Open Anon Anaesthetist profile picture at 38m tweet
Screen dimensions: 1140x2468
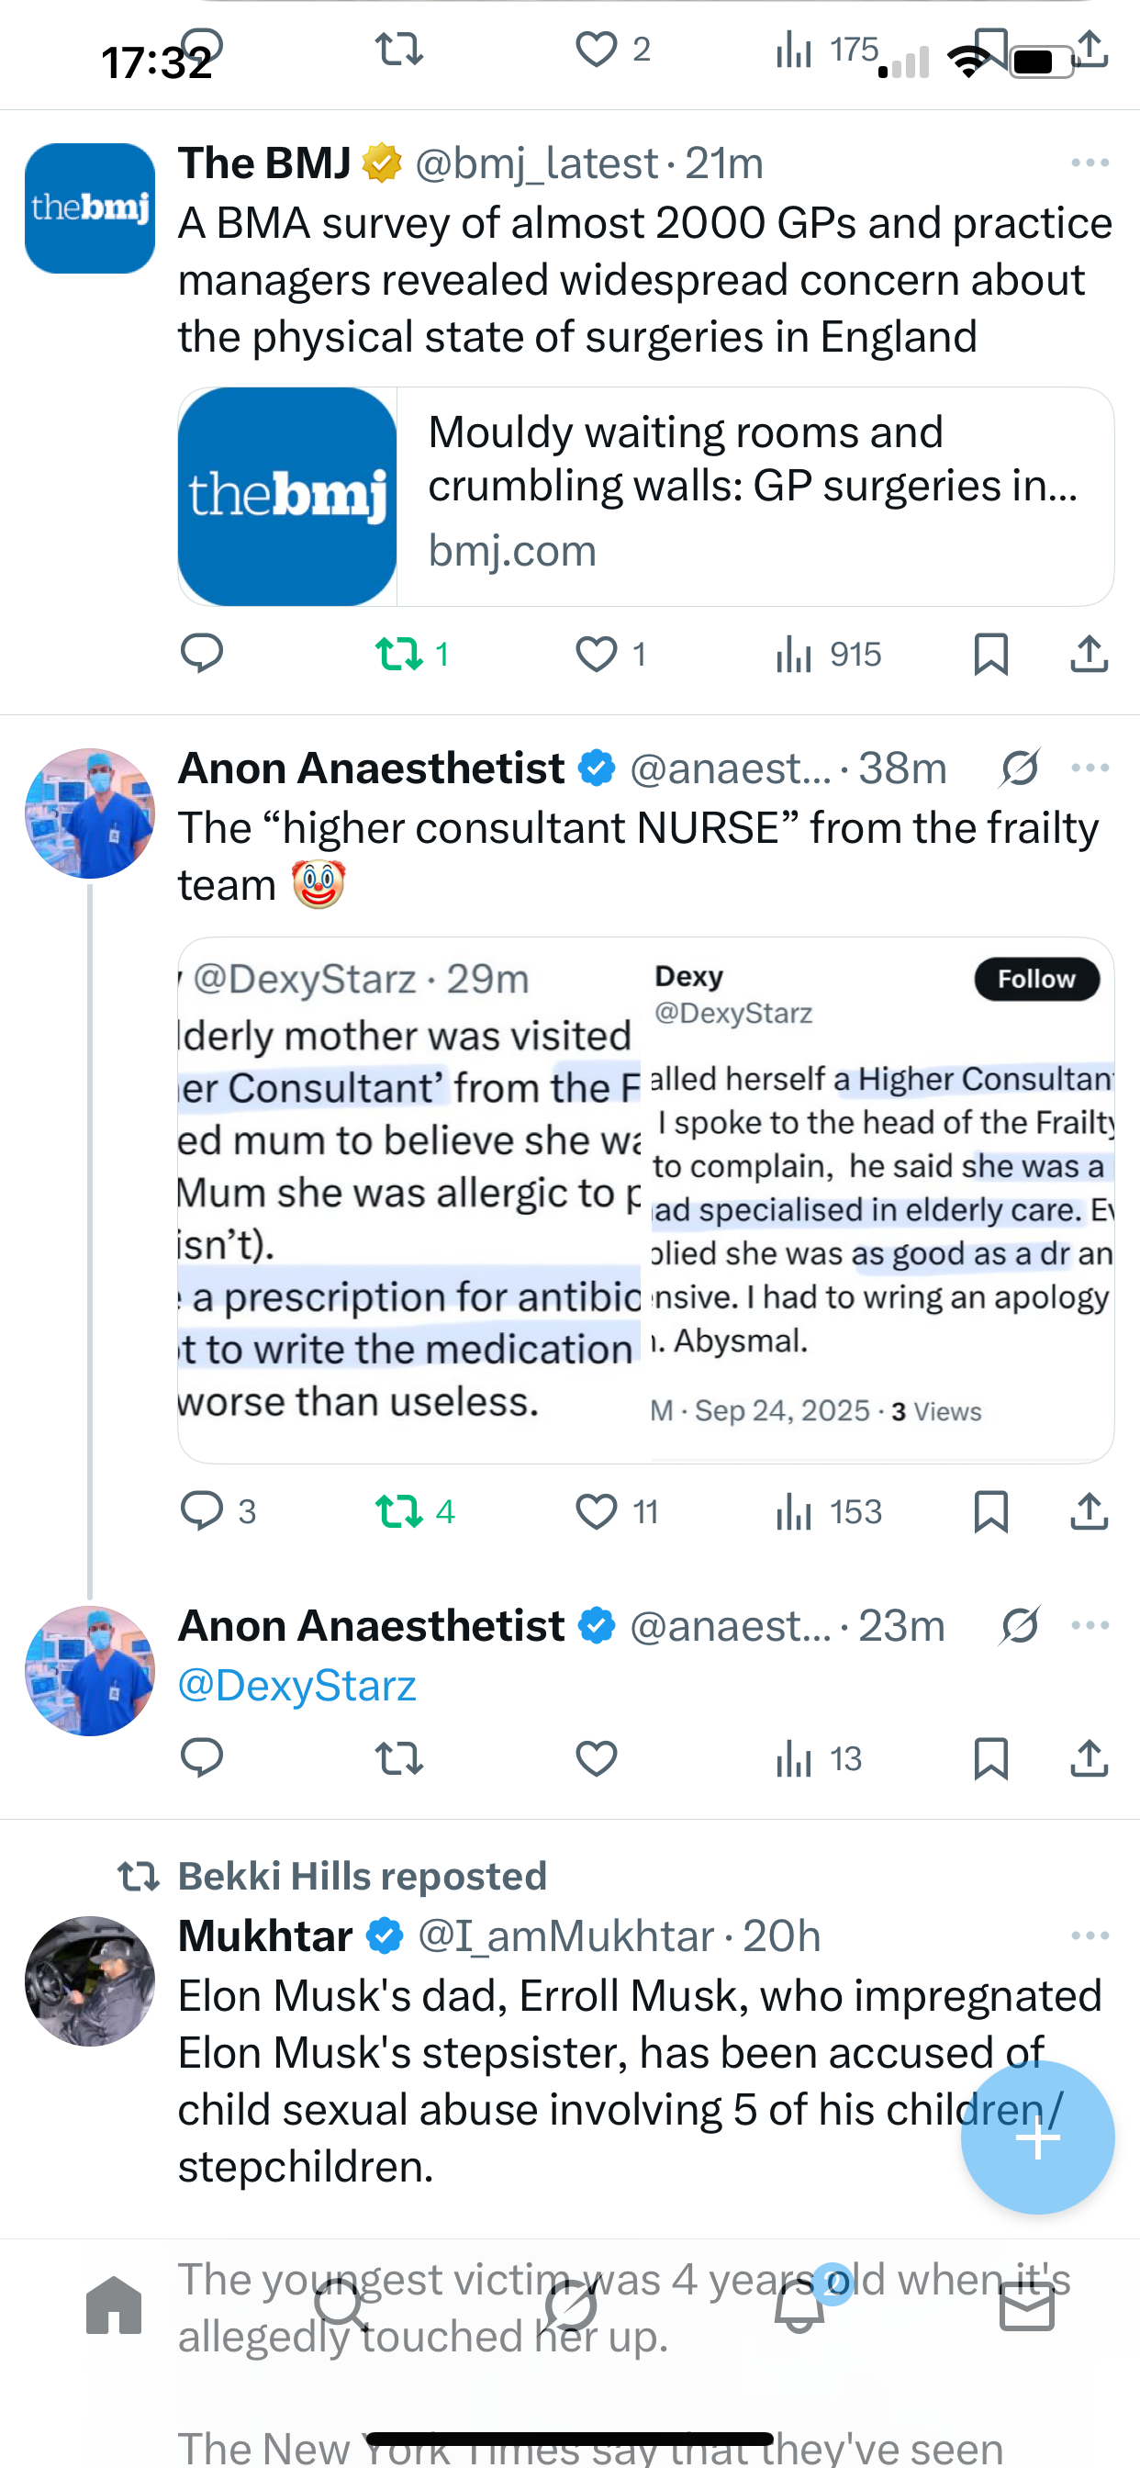click(x=90, y=813)
